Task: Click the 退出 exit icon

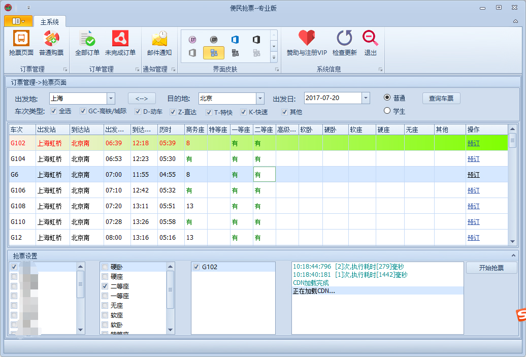Action: click(370, 44)
